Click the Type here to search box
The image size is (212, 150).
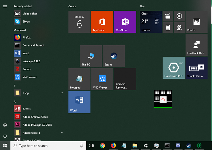(48, 146)
